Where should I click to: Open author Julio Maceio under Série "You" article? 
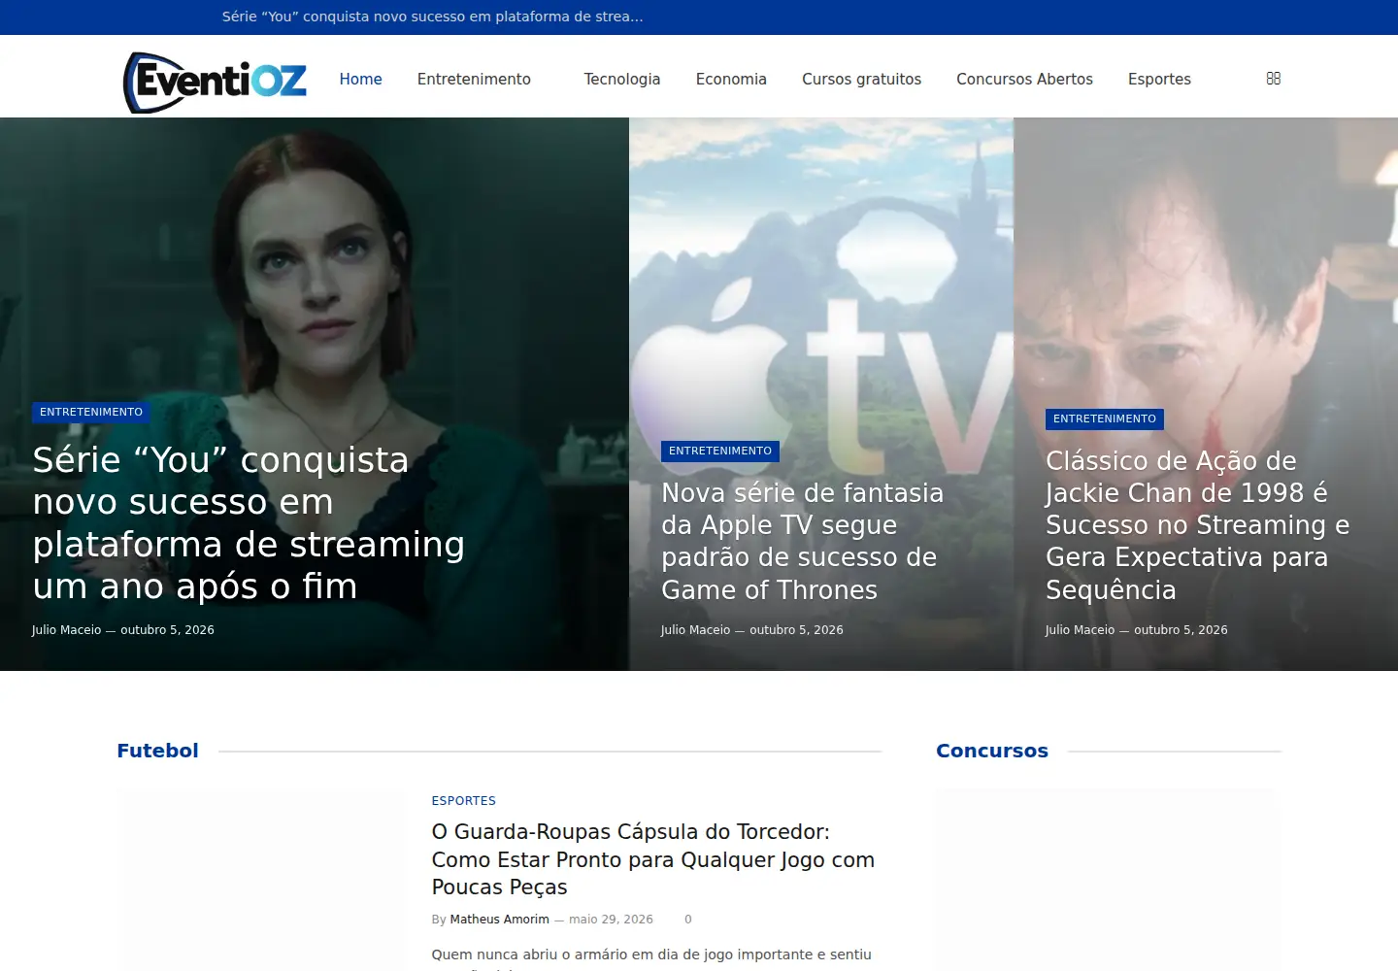coord(66,630)
